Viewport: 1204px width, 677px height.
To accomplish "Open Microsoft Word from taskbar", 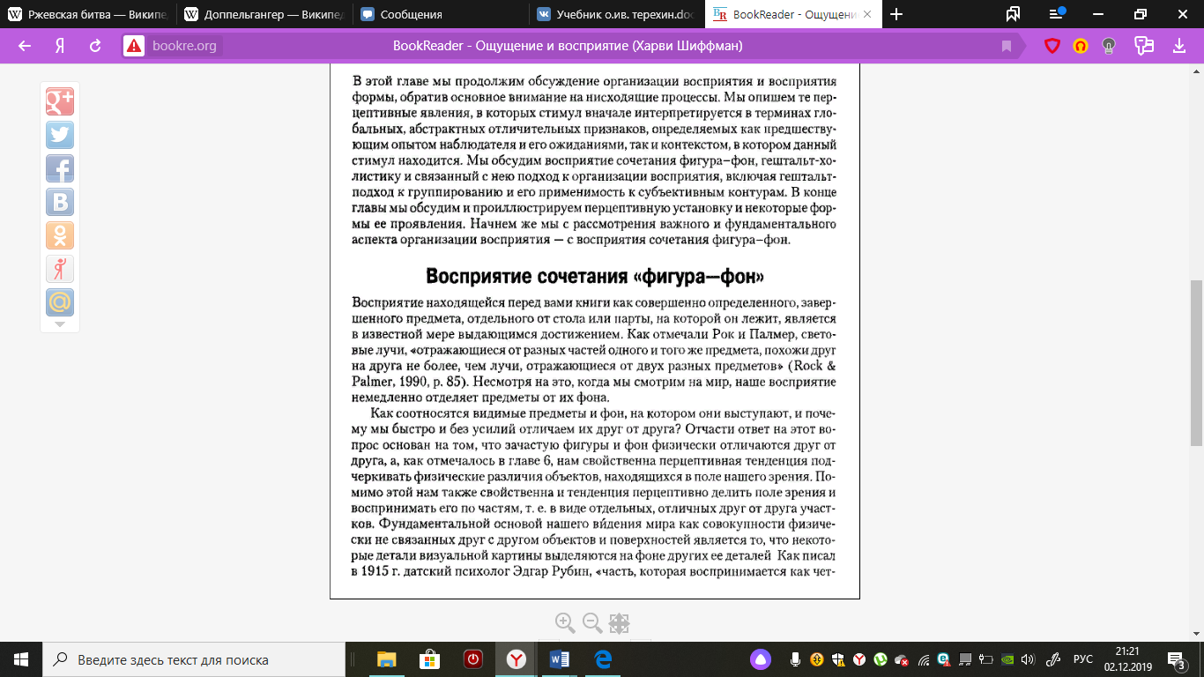I will [x=559, y=659].
